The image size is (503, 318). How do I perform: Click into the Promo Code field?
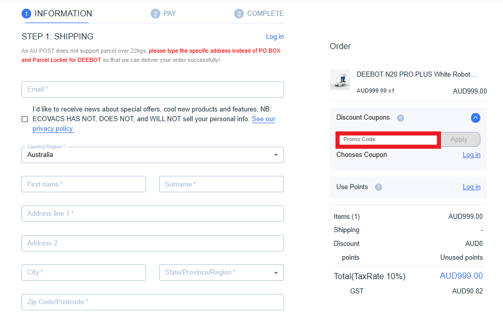(388, 140)
